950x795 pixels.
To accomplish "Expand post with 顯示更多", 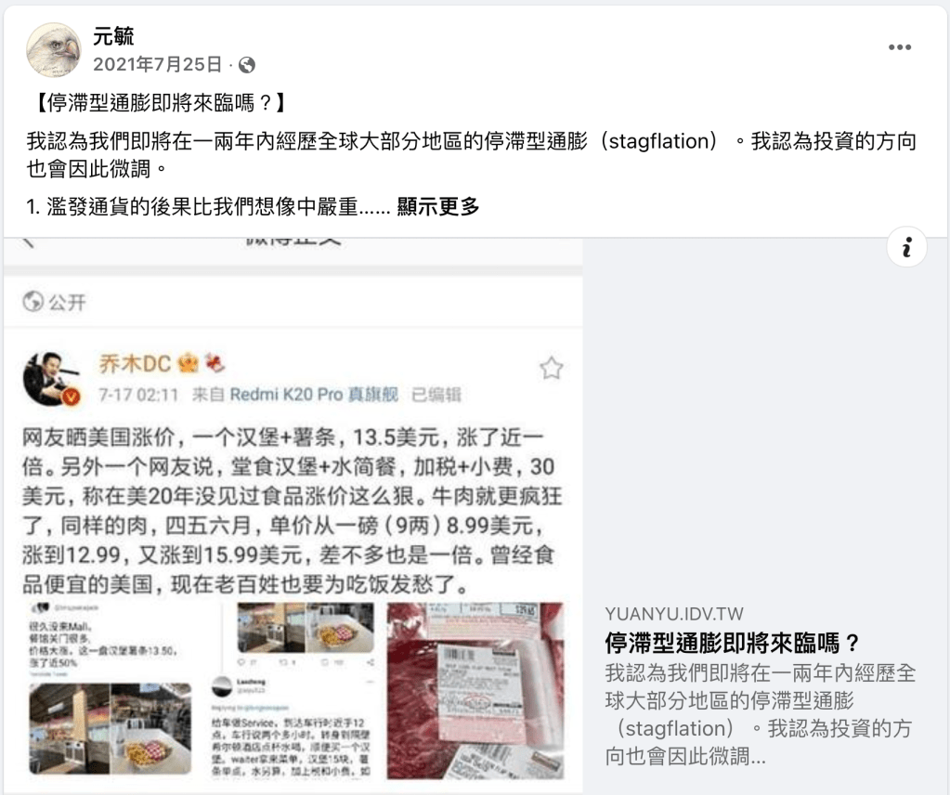I will click(x=438, y=206).
